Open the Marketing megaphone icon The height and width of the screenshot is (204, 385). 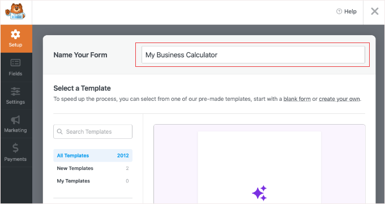pyautogui.click(x=15, y=120)
